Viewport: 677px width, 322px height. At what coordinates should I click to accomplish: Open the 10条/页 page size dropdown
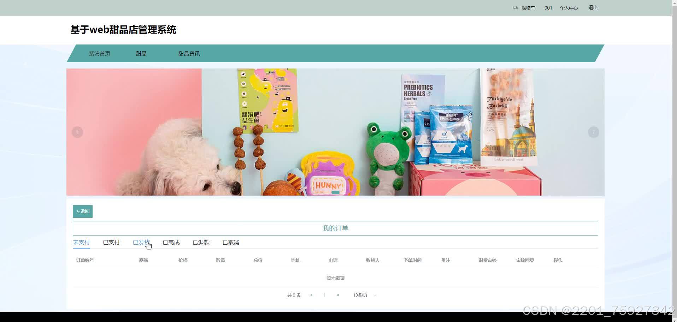point(365,295)
